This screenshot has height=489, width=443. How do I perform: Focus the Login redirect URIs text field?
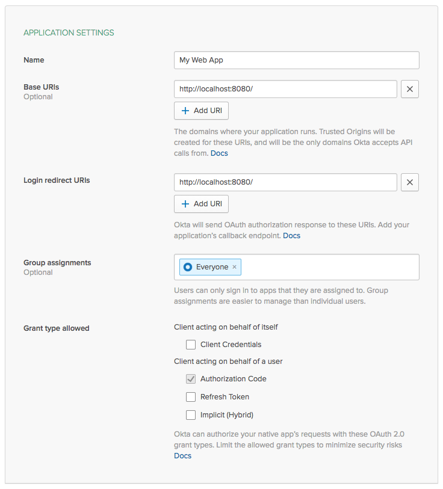285,182
